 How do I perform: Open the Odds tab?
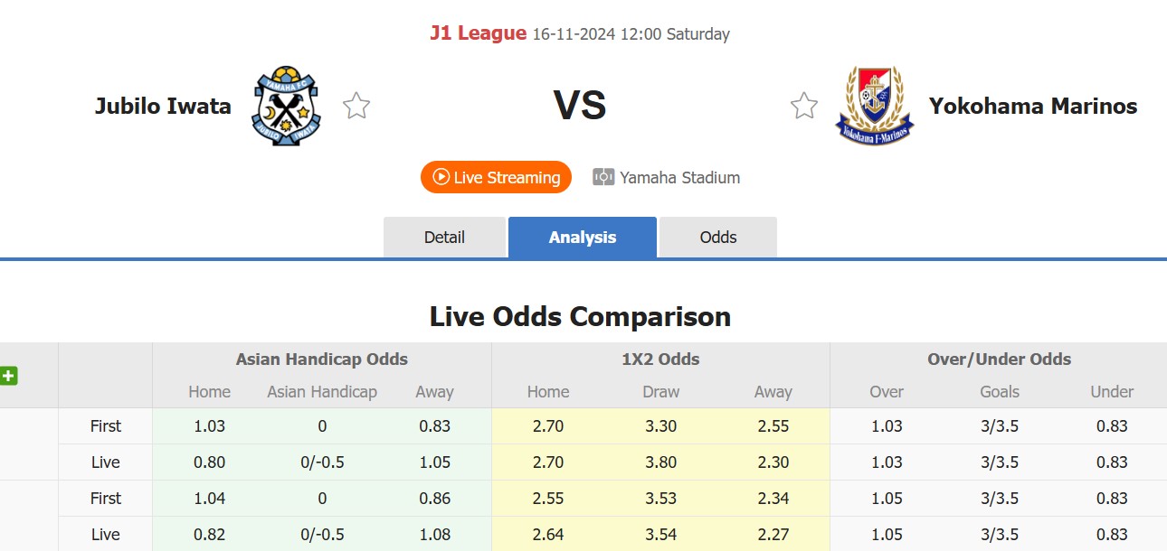point(717,237)
